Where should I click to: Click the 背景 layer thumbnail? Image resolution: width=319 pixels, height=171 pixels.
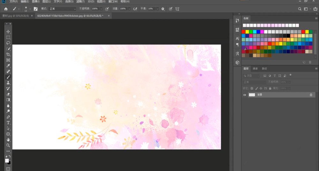pyautogui.click(x=252, y=95)
